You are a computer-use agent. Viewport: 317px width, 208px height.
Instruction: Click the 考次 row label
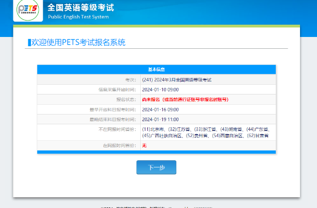[130, 80]
